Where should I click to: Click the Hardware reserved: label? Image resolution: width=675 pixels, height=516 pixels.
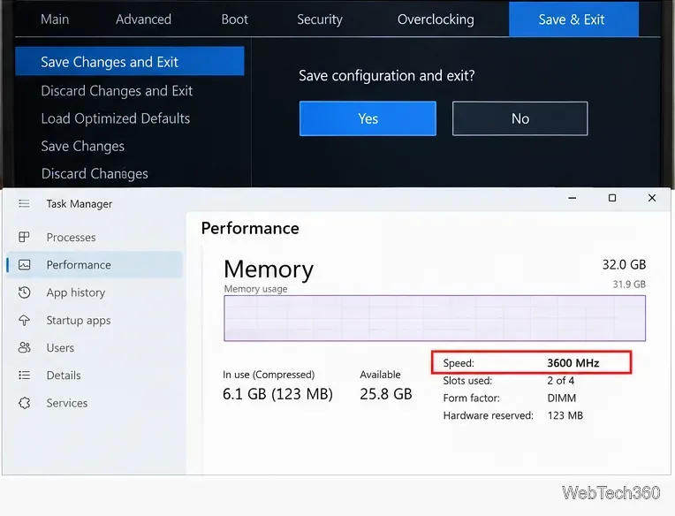tap(489, 415)
